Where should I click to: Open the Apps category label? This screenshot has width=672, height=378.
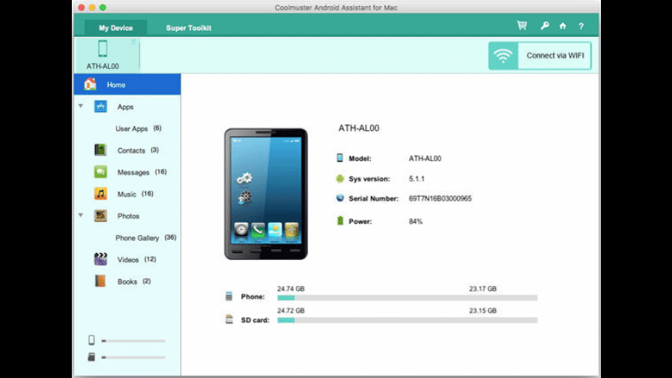coord(126,107)
